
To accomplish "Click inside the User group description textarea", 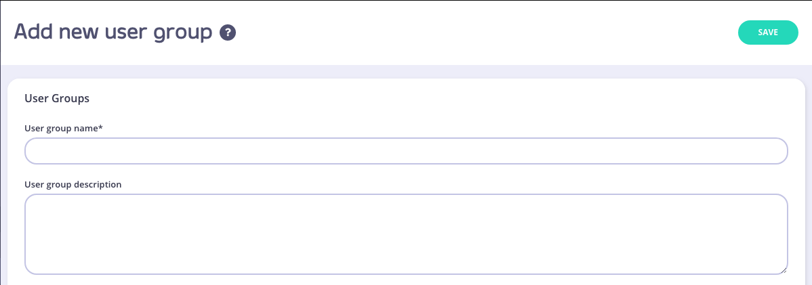I will point(405,234).
